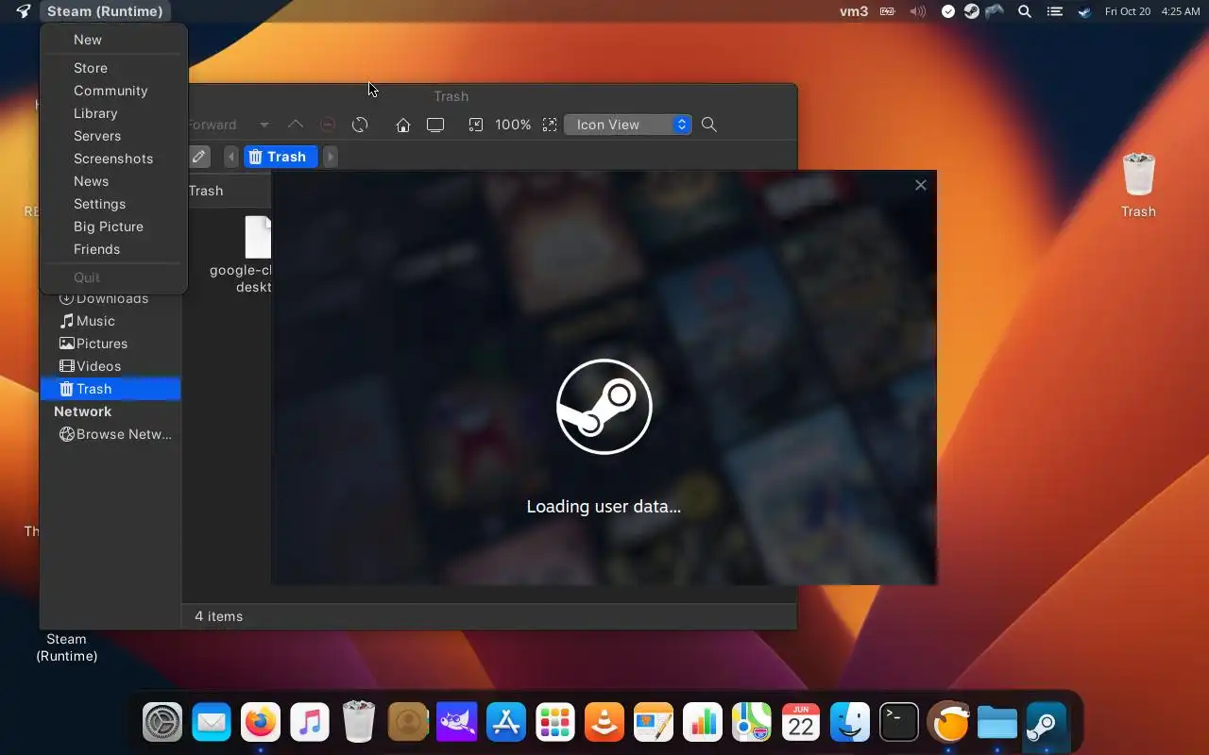1209x755 pixels.
Task: Reload the Trash folder view
Action: (x=360, y=125)
